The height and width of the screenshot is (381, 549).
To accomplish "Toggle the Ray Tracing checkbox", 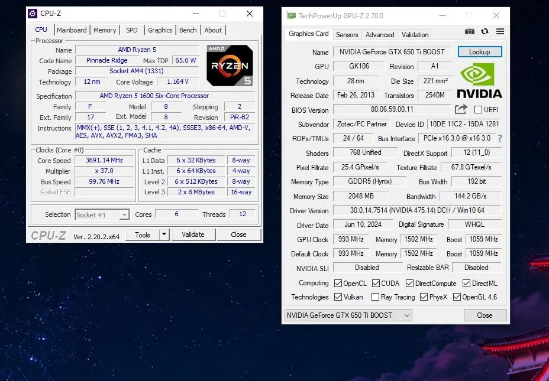I will coord(375,297).
